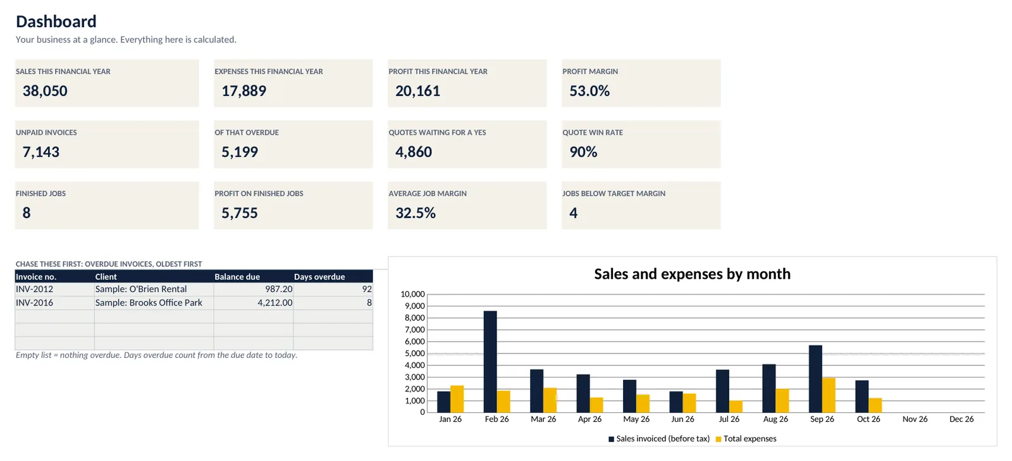Image resolution: width=1012 pixels, height=461 pixels.
Task: Select the Empty list footnote text
Action: 156,355
